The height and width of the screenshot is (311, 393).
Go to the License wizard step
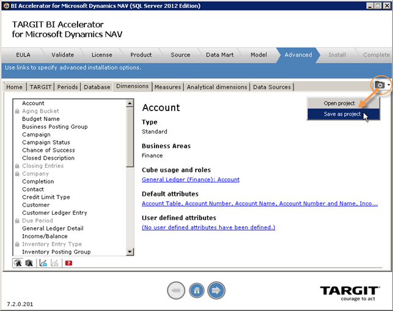pos(101,55)
